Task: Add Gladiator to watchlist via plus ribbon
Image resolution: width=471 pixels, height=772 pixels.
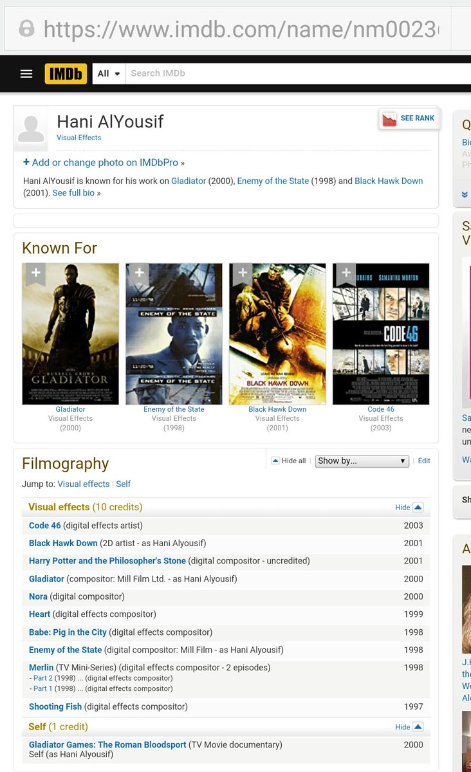Action: (x=36, y=273)
